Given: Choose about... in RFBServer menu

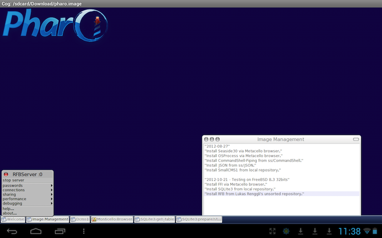Looking at the screenshot, I should [x=27, y=213].
